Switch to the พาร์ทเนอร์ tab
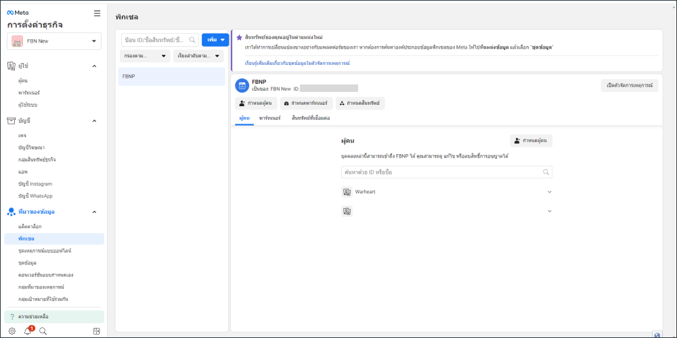 (x=270, y=118)
